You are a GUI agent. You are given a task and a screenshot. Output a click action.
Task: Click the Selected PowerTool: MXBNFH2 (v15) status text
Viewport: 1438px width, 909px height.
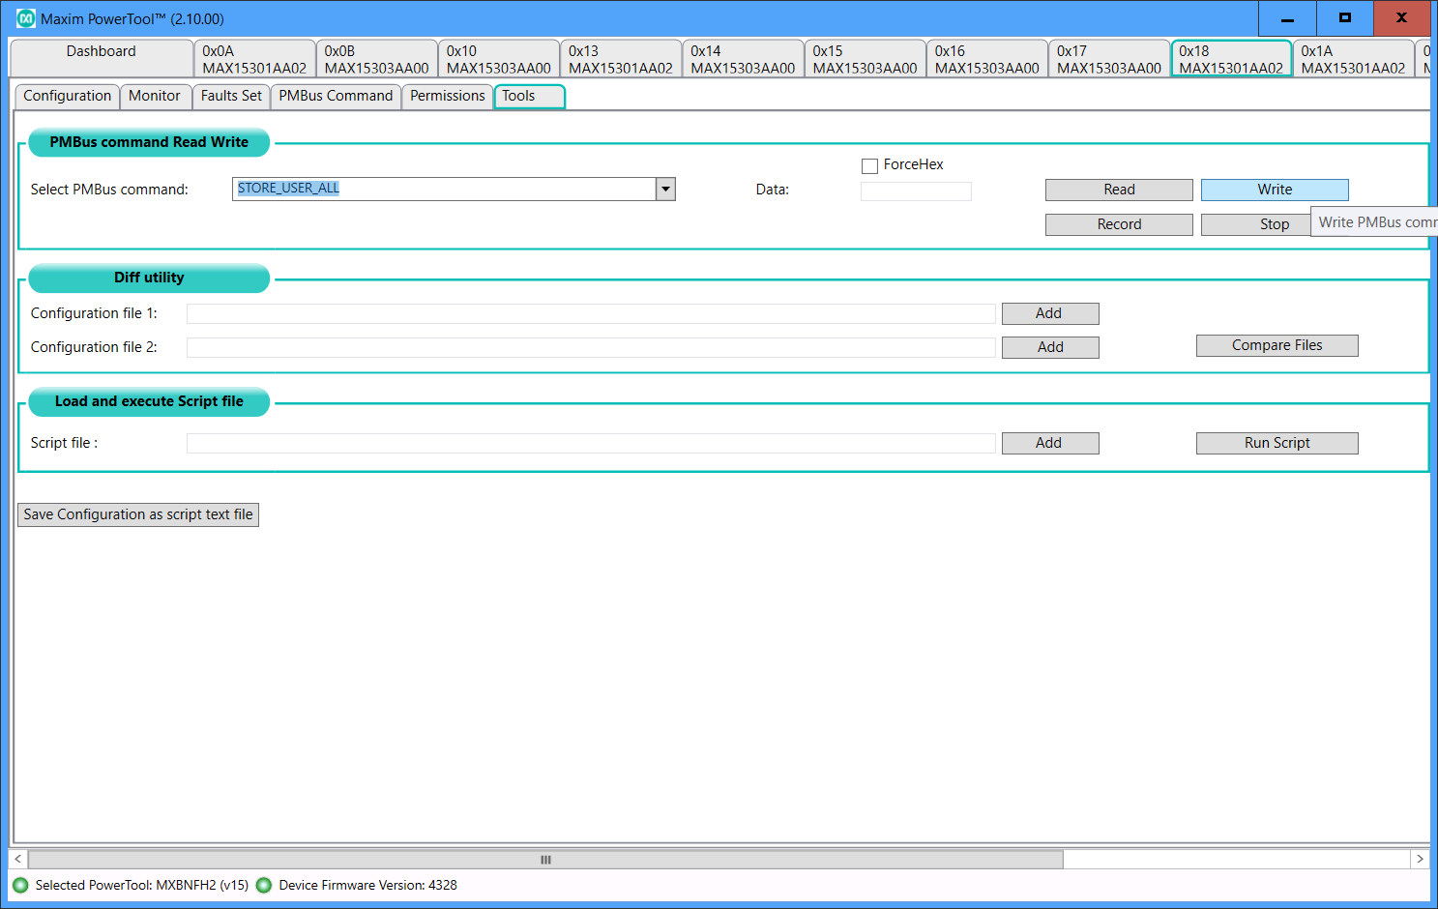[142, 885]
